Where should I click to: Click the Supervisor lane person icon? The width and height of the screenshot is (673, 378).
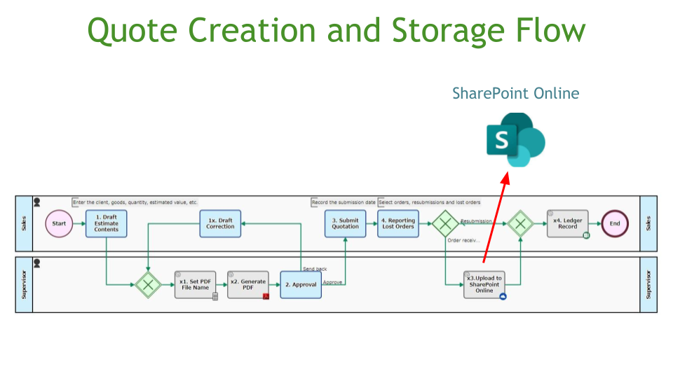(x=37, y=263)
